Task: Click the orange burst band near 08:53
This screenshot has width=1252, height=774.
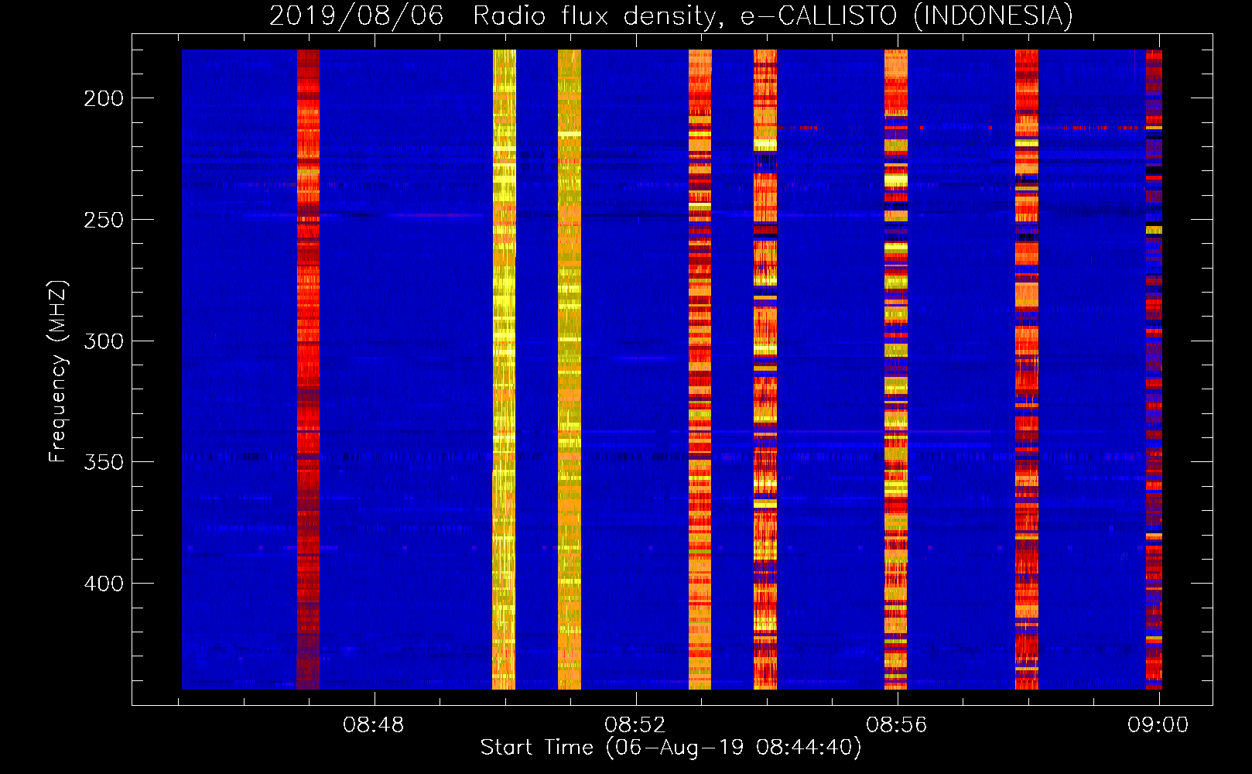Action: [x=700, y=369]
